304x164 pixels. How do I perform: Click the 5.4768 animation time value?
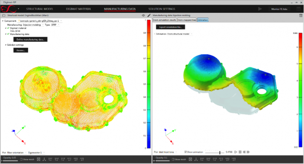(x=229, y=152)
